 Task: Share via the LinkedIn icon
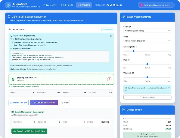pos(114,5)
